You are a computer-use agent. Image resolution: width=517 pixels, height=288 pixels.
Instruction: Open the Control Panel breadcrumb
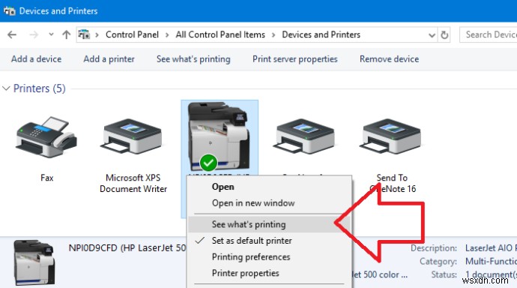click(x=132, y=34)
